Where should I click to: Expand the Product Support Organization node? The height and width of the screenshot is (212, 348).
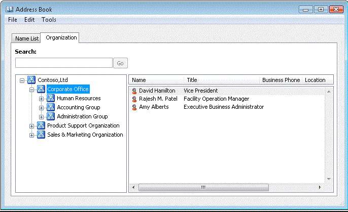click(32, 126)
